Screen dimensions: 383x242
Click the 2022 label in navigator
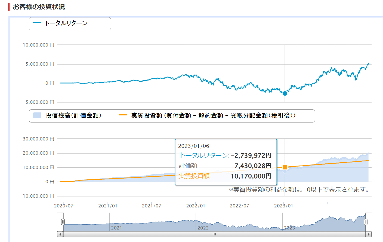[x=203, y=228]
